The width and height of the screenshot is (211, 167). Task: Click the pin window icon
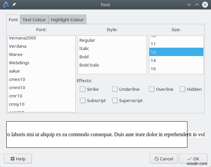pos(14,5)
